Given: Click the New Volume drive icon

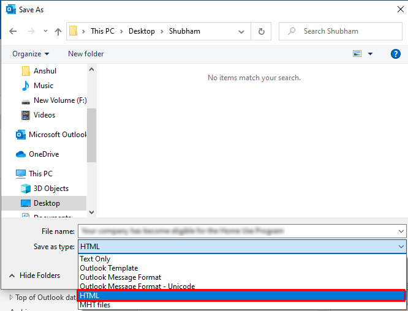Looking at the screenshot, I should click(x=26, y=102).
